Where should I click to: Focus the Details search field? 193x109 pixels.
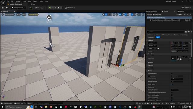(x=166, y=32)
